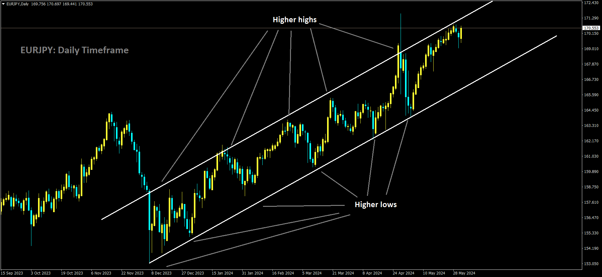
Task: Select the price level 172.430
Action: [591, 3]
